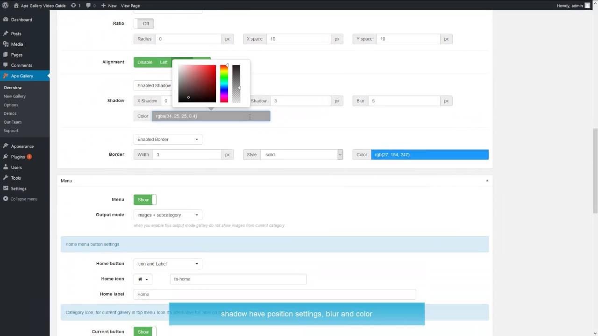This screenshot has width=598, height=336.
Task: Collapse the Menu panel section
Action: [487, 181]
